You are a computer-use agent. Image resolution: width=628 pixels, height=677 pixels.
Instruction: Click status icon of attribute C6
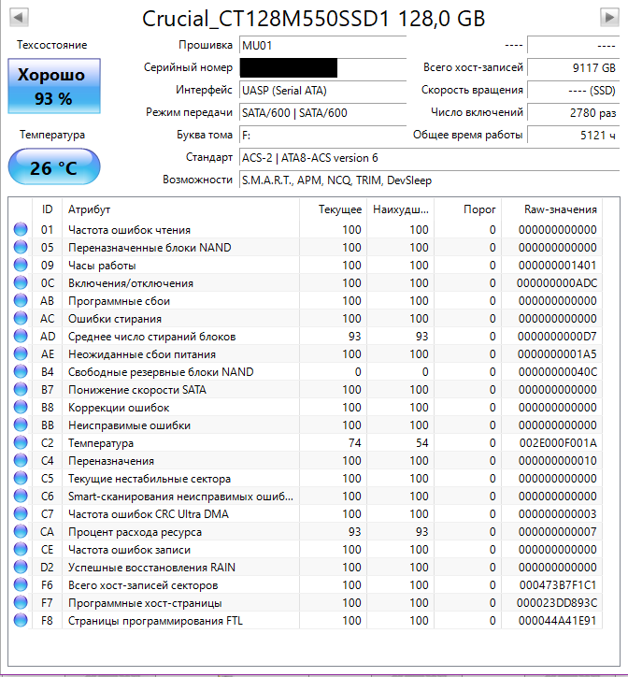[x=21, y=496]
